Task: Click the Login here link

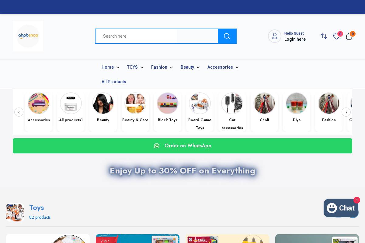Action: 295,39
